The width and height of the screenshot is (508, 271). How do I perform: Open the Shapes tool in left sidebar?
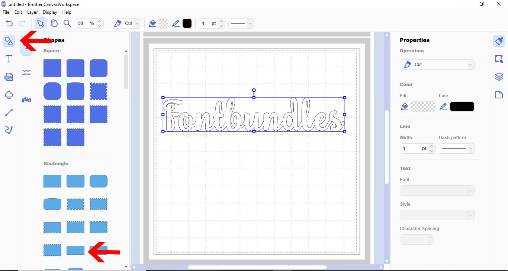[9, 41]
